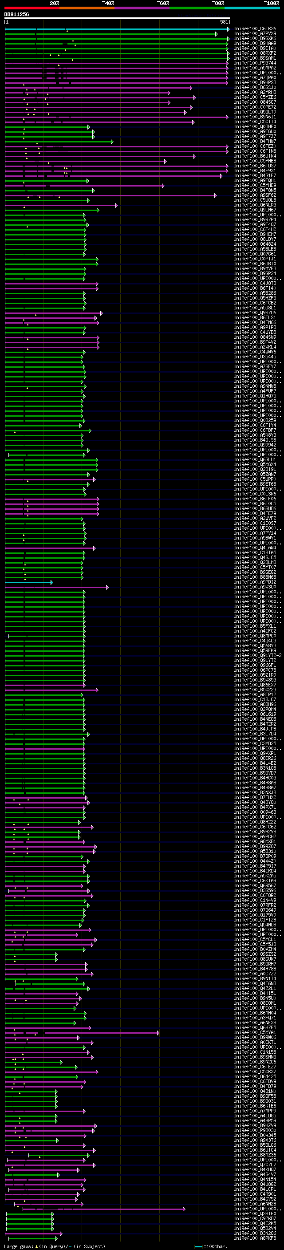Click the orange ~40% identity legend bar
This screenshot has width=284, height=1250.
87,8
